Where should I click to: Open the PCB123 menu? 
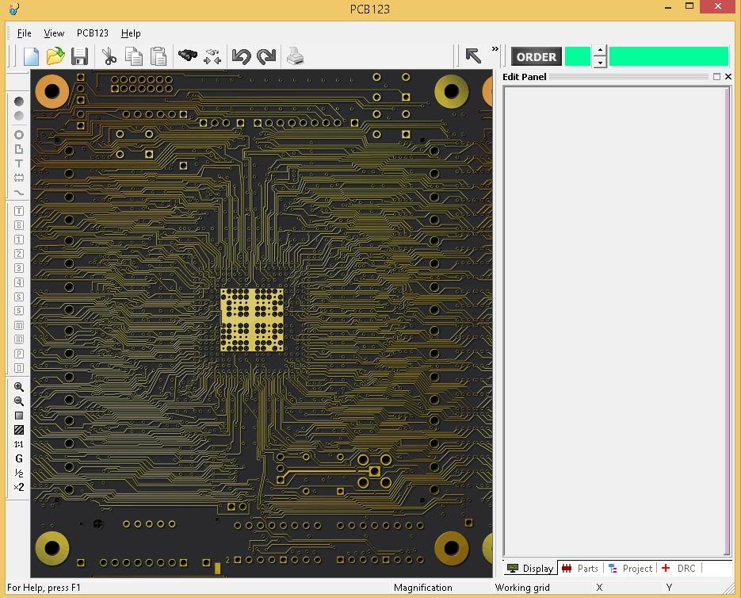coord(92,33)
